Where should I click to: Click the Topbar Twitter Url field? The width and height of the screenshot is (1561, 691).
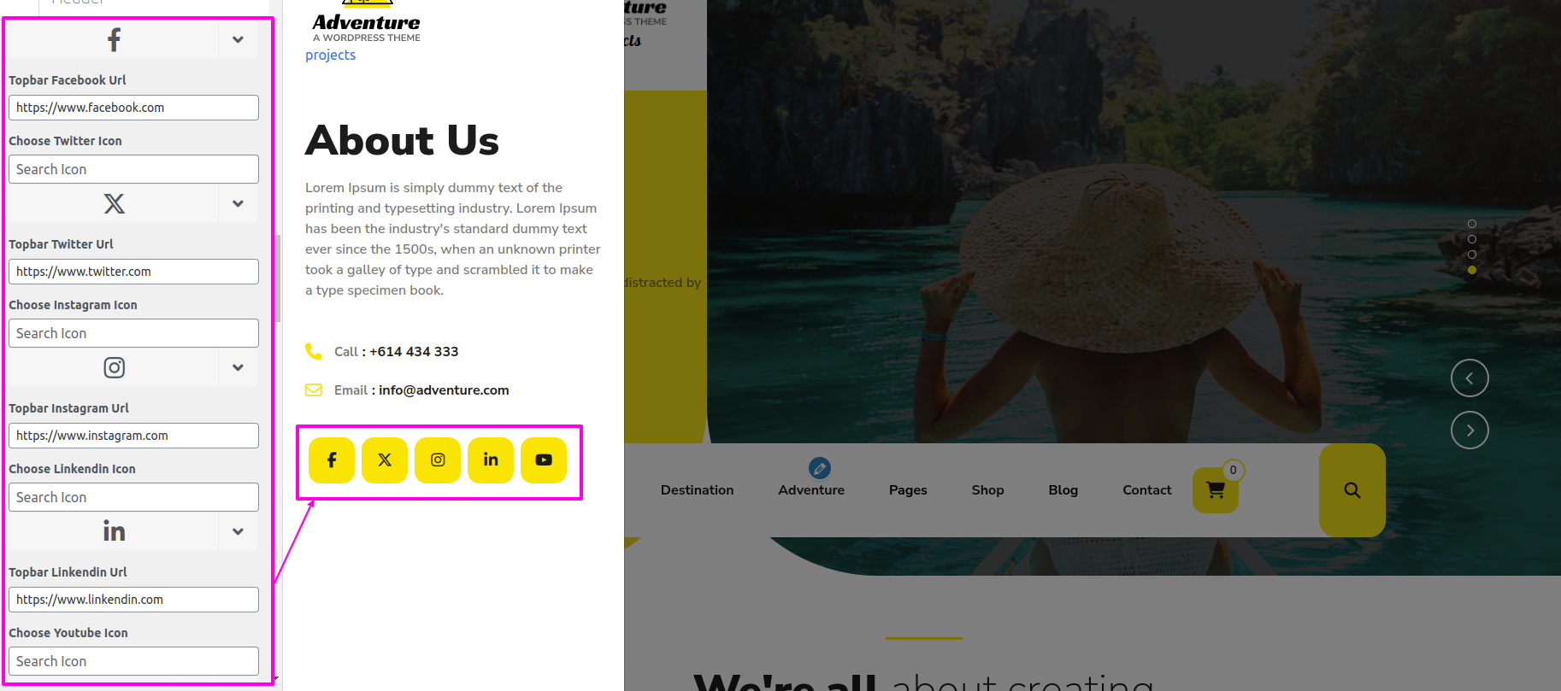tap(133, 272)
